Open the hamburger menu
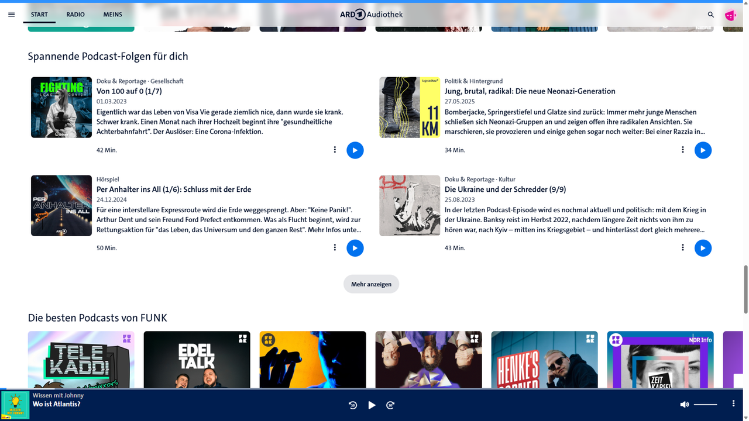This screenshot has width=749, height=421. pyautogui.click(x=11, y=15)
